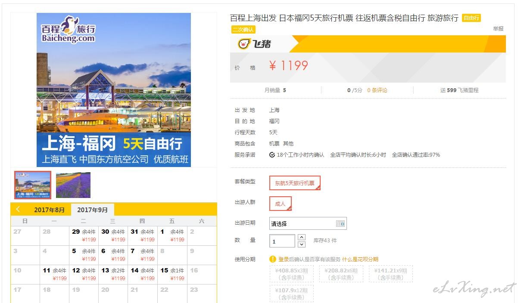The image size is (521, 303).
Task: Pick September 6 in the calendar
Action: tap(113, 255)
